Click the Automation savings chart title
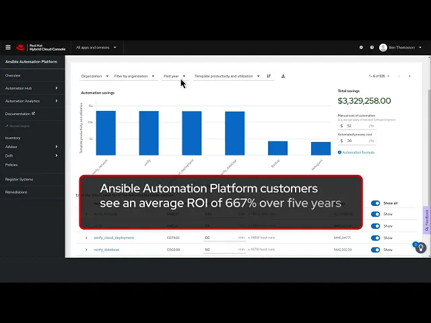The image size is (431, 323). tap(98, 93)
